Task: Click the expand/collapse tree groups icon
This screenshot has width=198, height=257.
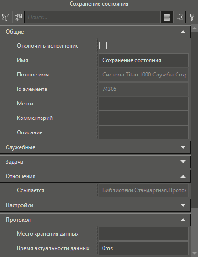Action: coord(18,17)
